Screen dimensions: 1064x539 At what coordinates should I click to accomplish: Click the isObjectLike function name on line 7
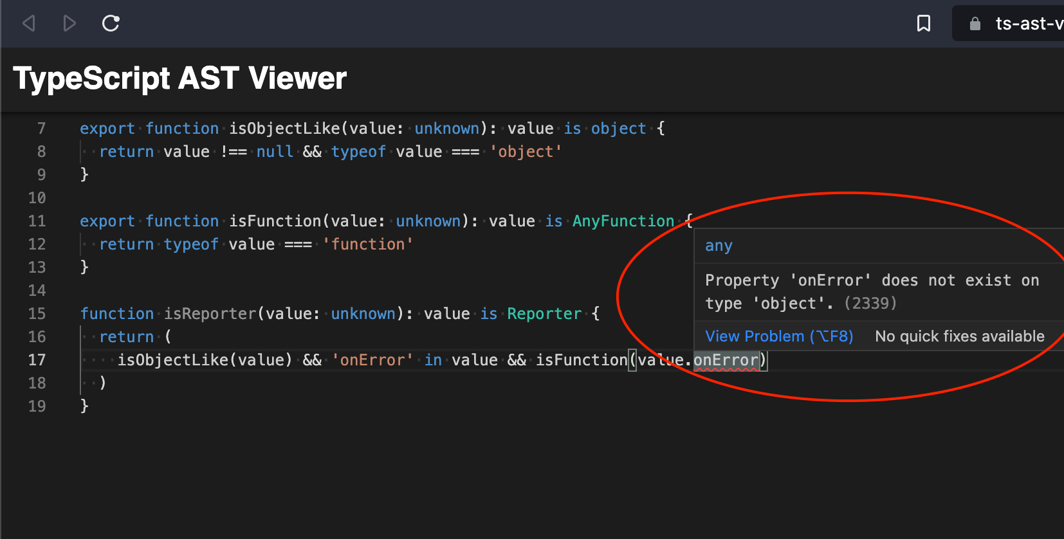285,129
